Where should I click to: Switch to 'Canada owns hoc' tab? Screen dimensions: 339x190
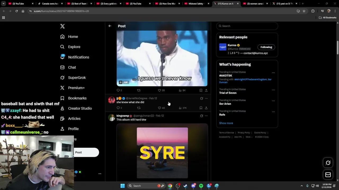[x=50, y=4]
